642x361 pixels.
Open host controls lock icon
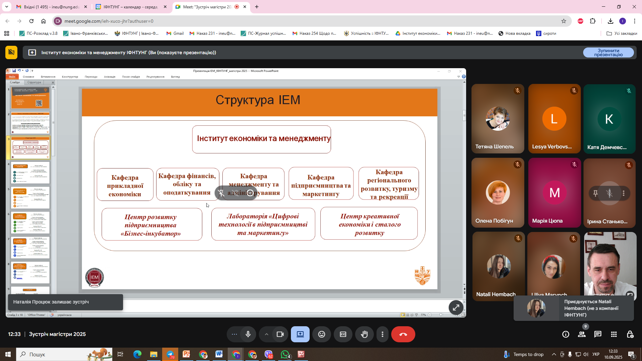(x=630, y=334)
